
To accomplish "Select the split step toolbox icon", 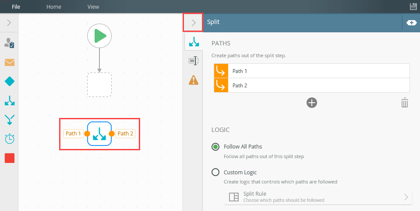I will pyautogui.click(x=9, y=100).
